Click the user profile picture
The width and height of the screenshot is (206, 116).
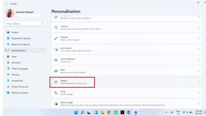[9, 13]
